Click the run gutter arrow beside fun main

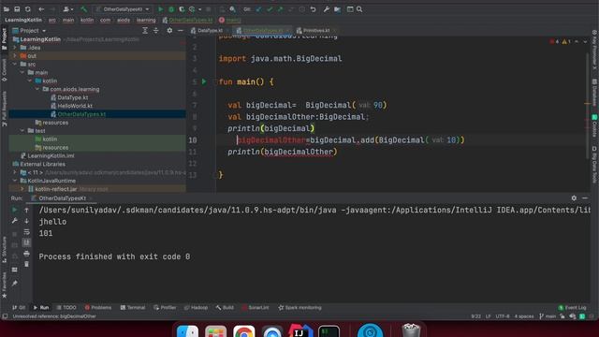(204, 81)
